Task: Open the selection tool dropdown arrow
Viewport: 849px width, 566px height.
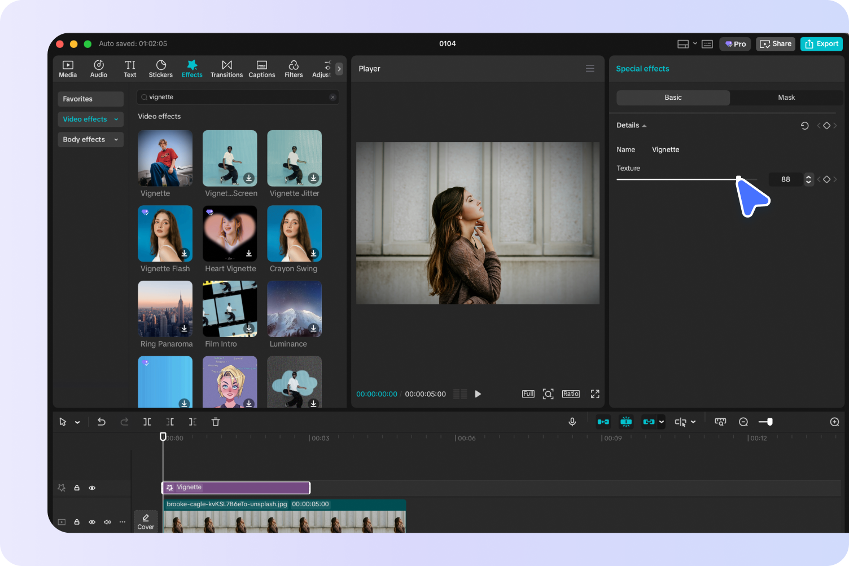Action: (76, 421)
